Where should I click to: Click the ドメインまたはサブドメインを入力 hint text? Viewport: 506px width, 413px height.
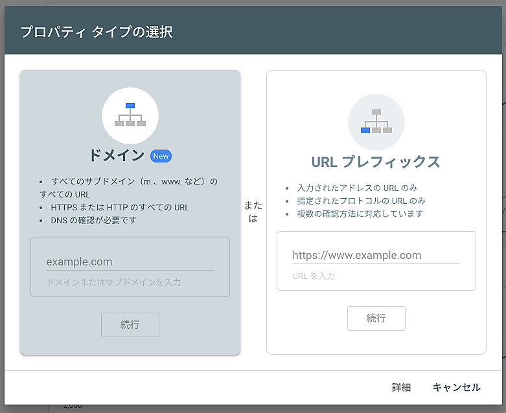pos(113,282)
